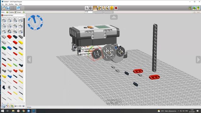Select the Hinge Align tool
Screen dimensions: 201x113
[99, 8]
